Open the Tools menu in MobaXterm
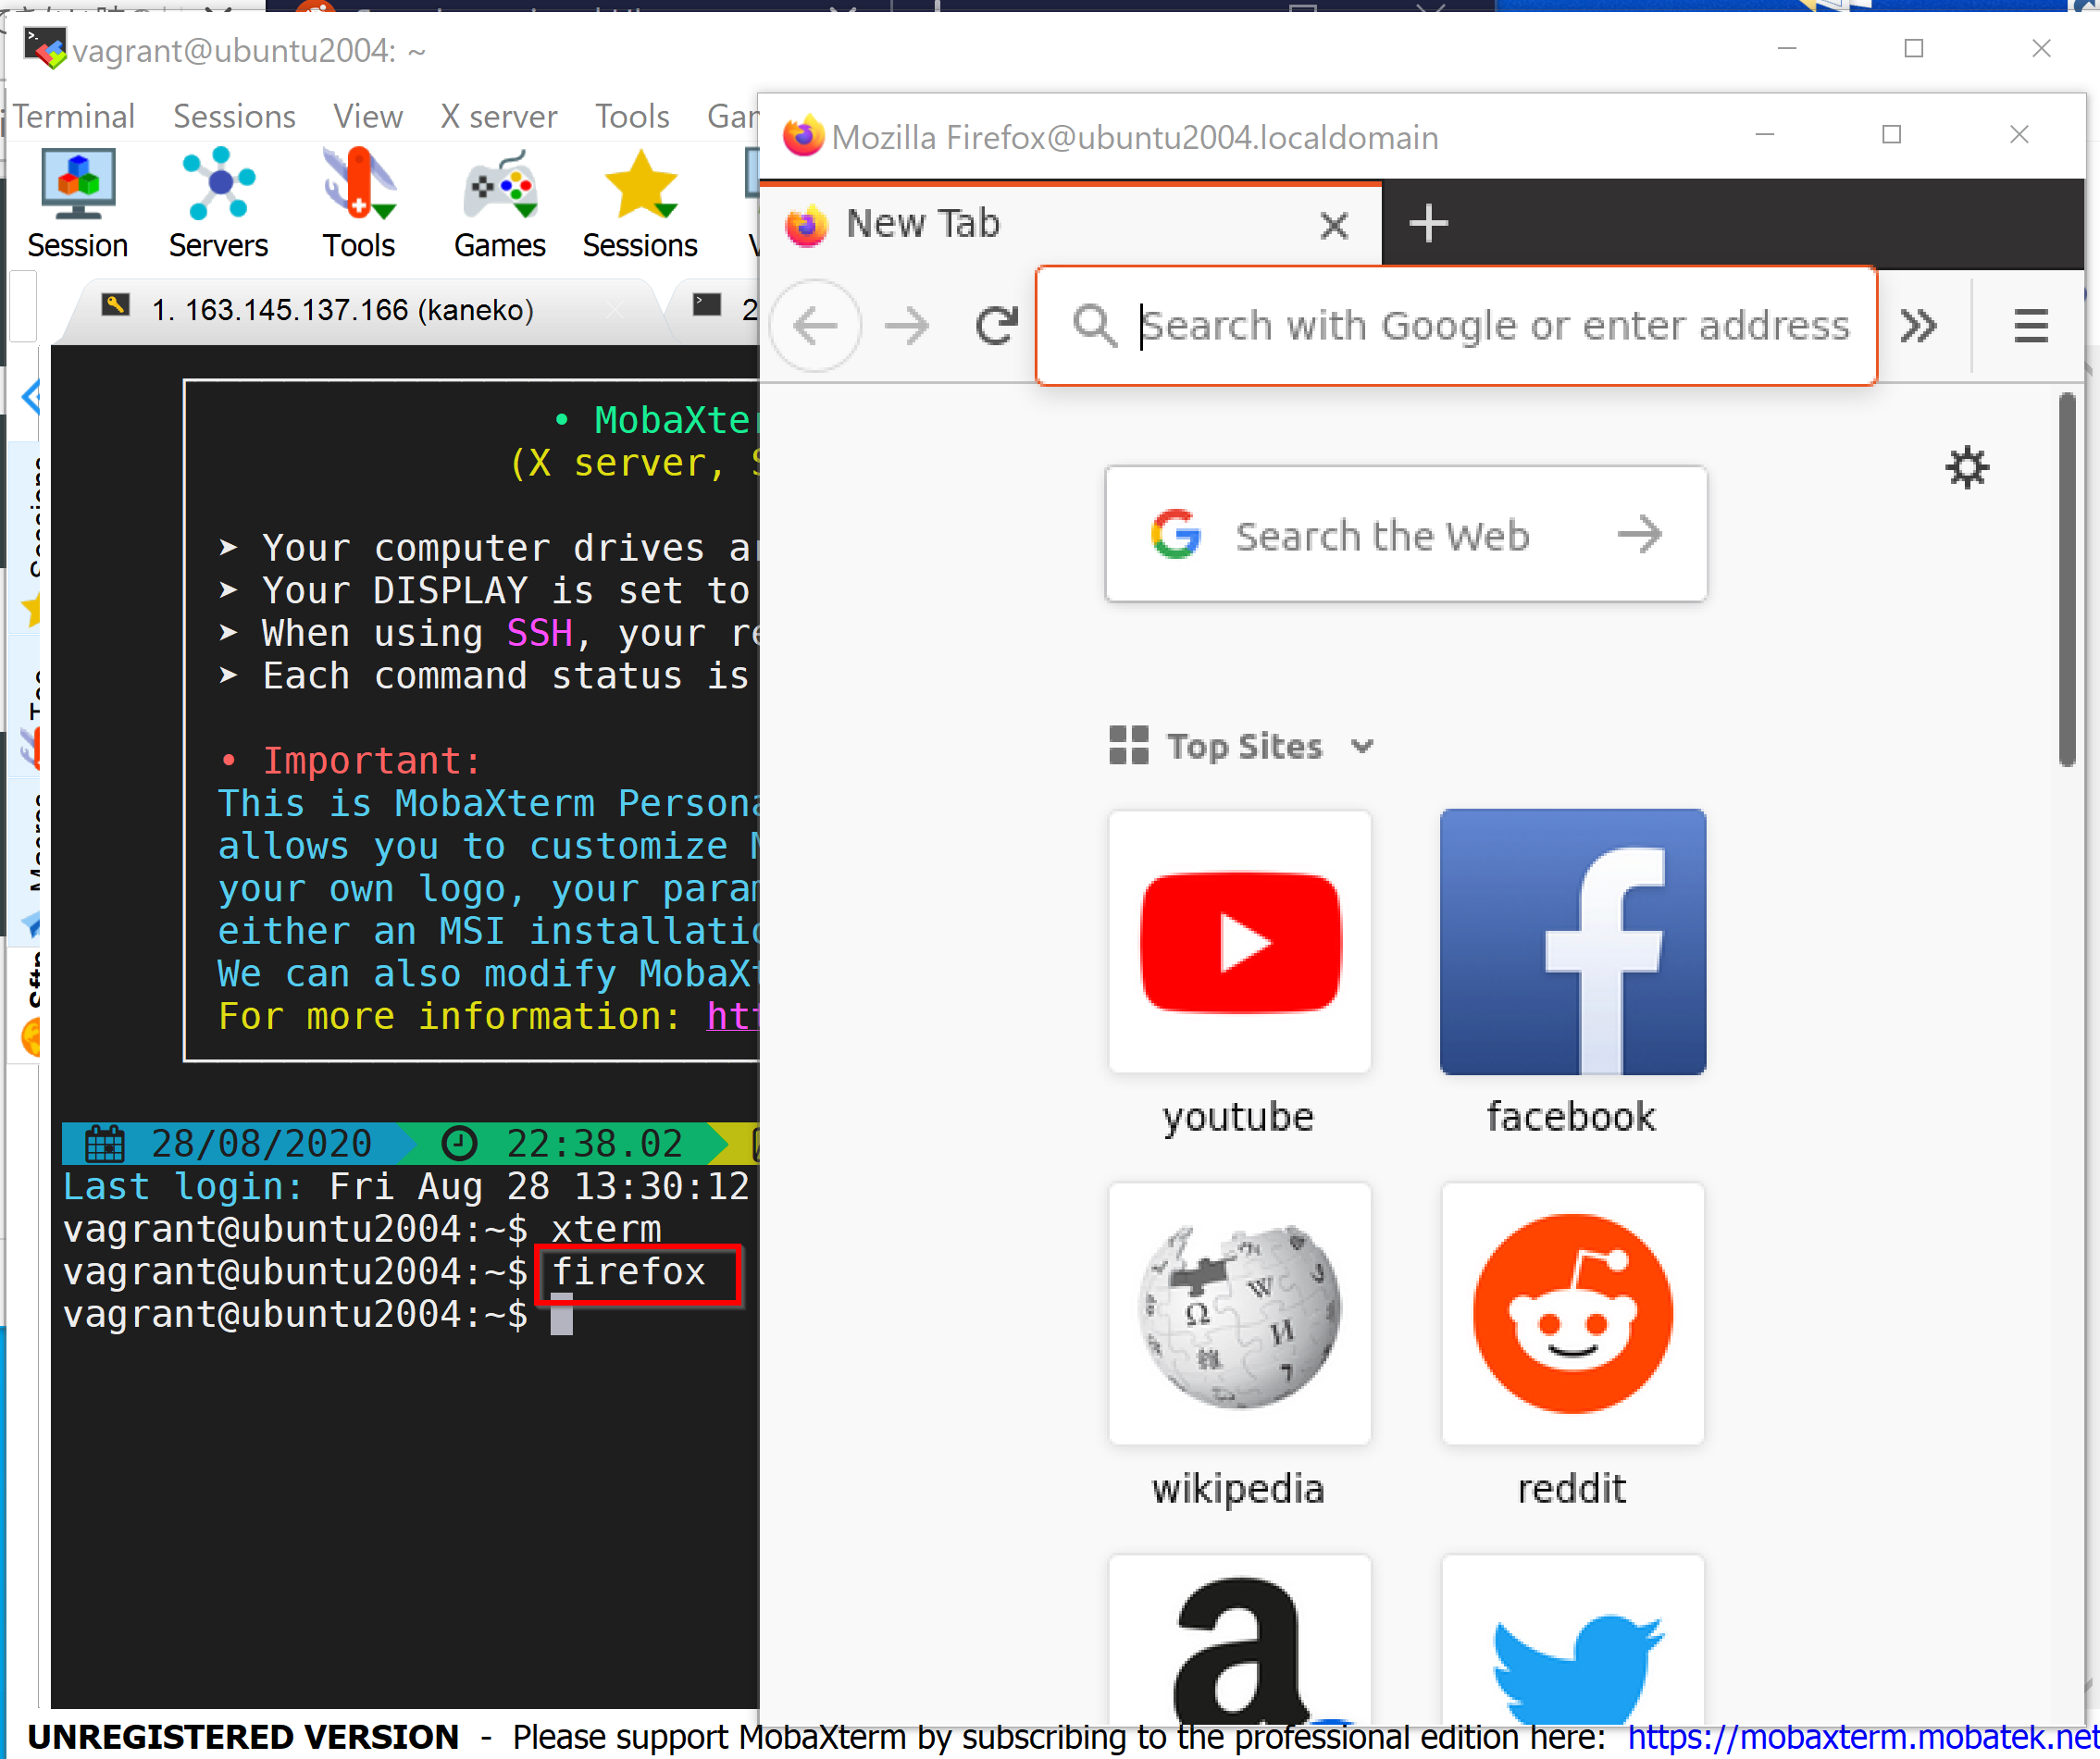Image resolution: width=2100 pixels, height=1759 pixels. pos(632,116)
